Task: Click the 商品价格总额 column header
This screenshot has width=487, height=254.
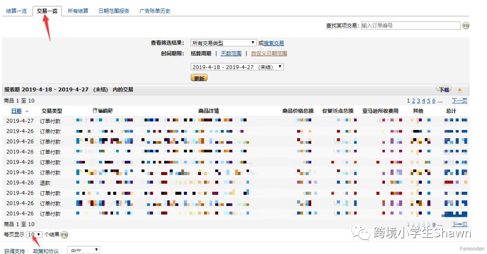Action: coord(298,111)
